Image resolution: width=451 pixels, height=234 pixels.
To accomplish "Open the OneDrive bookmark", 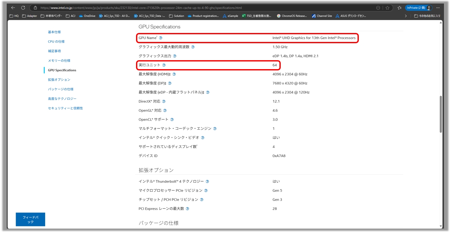I will coord(87,16).
